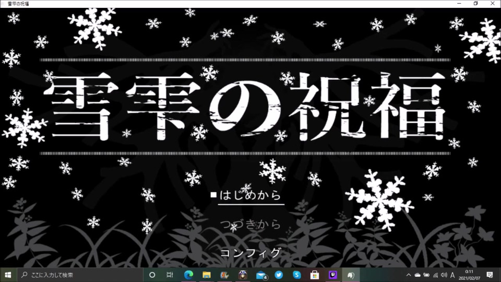Open the volume speaker tray icon
This screenshot has width=501, height=282.
coord(444,275)
